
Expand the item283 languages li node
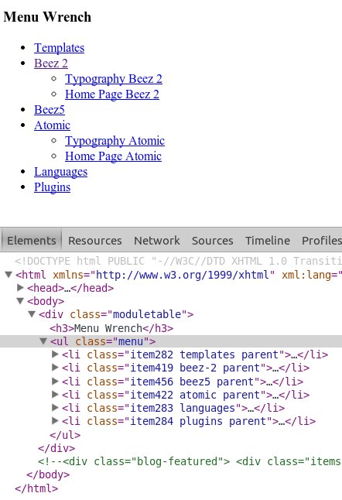[x=55, y=408]
